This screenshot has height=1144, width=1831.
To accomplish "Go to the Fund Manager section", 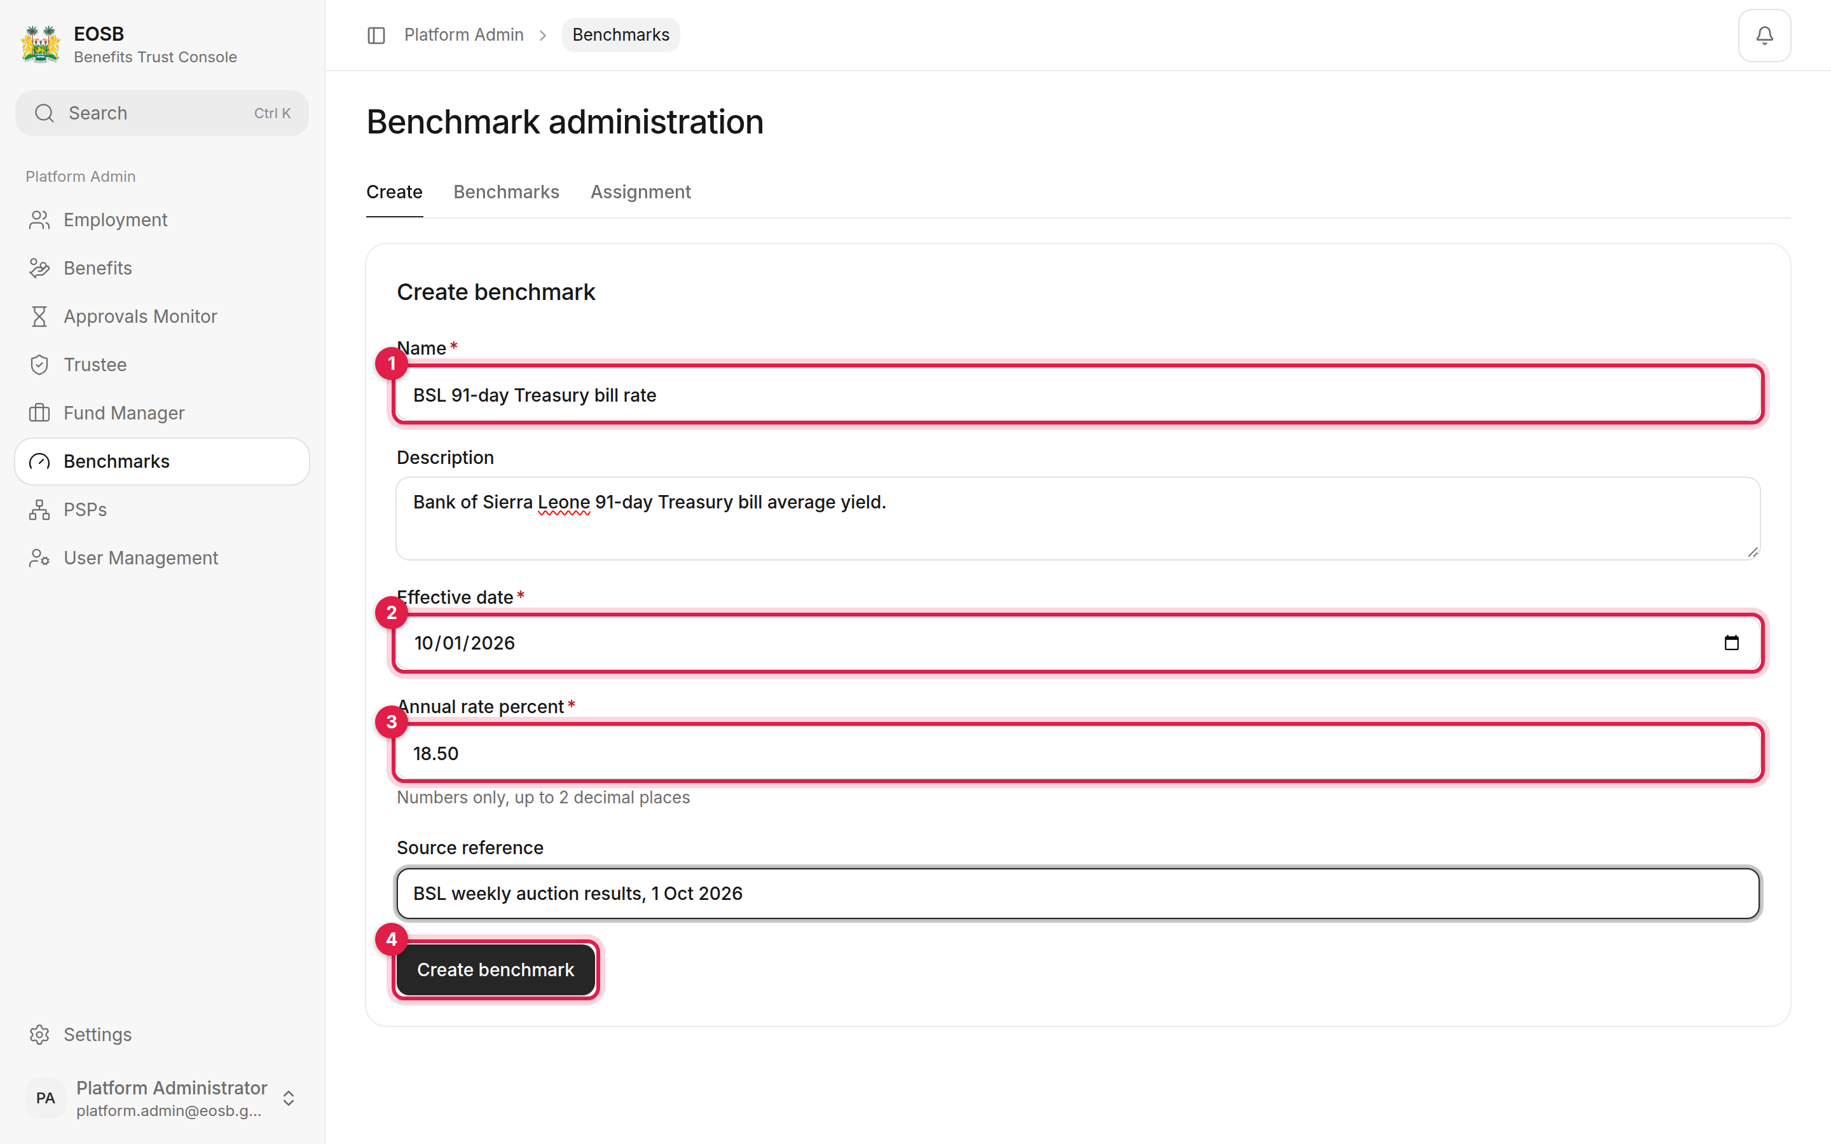I will (162, 413).
